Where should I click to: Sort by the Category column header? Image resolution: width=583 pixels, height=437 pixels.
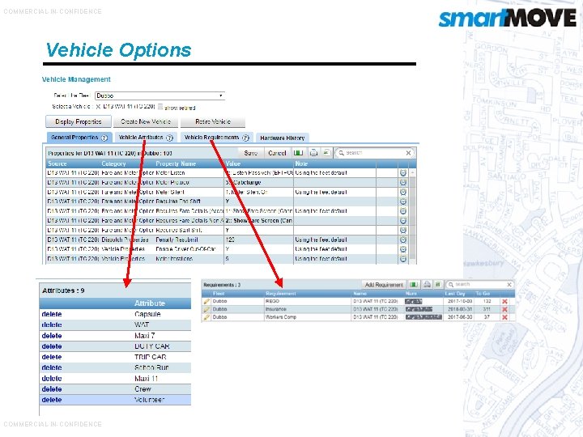[x=114, y=163]
